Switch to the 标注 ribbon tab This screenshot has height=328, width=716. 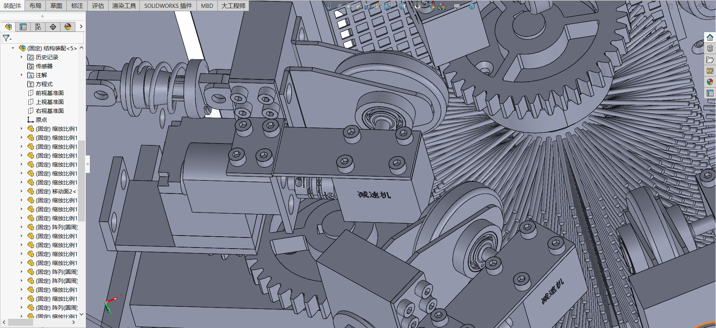pos(77,6)
